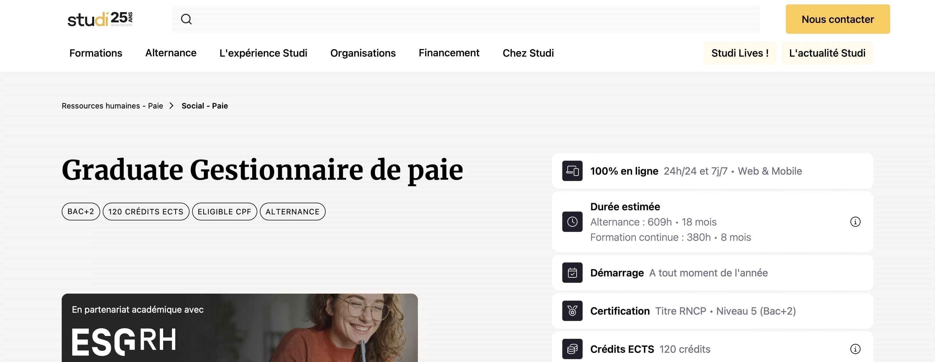Viewport: 935px width, 362px height.
Task: Click the Durée estimée label
Action: point(625,206)
